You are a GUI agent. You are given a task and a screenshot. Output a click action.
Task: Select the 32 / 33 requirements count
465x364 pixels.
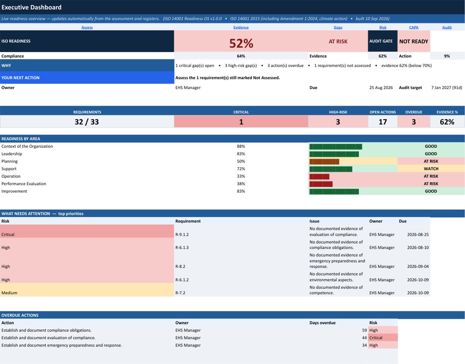(87, 122)
